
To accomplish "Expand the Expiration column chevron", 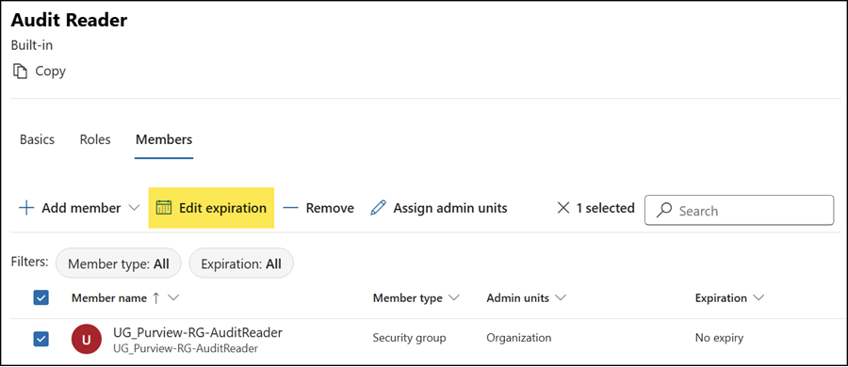I will click(x=758, y=297).
